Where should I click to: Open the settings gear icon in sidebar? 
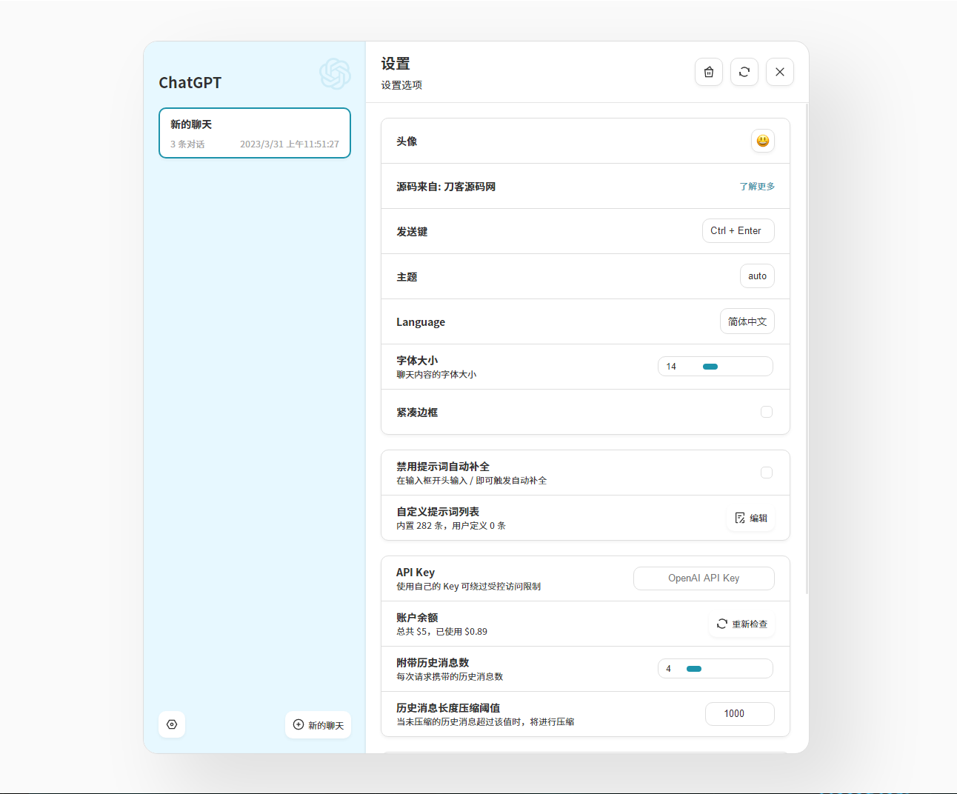(172, 724)
